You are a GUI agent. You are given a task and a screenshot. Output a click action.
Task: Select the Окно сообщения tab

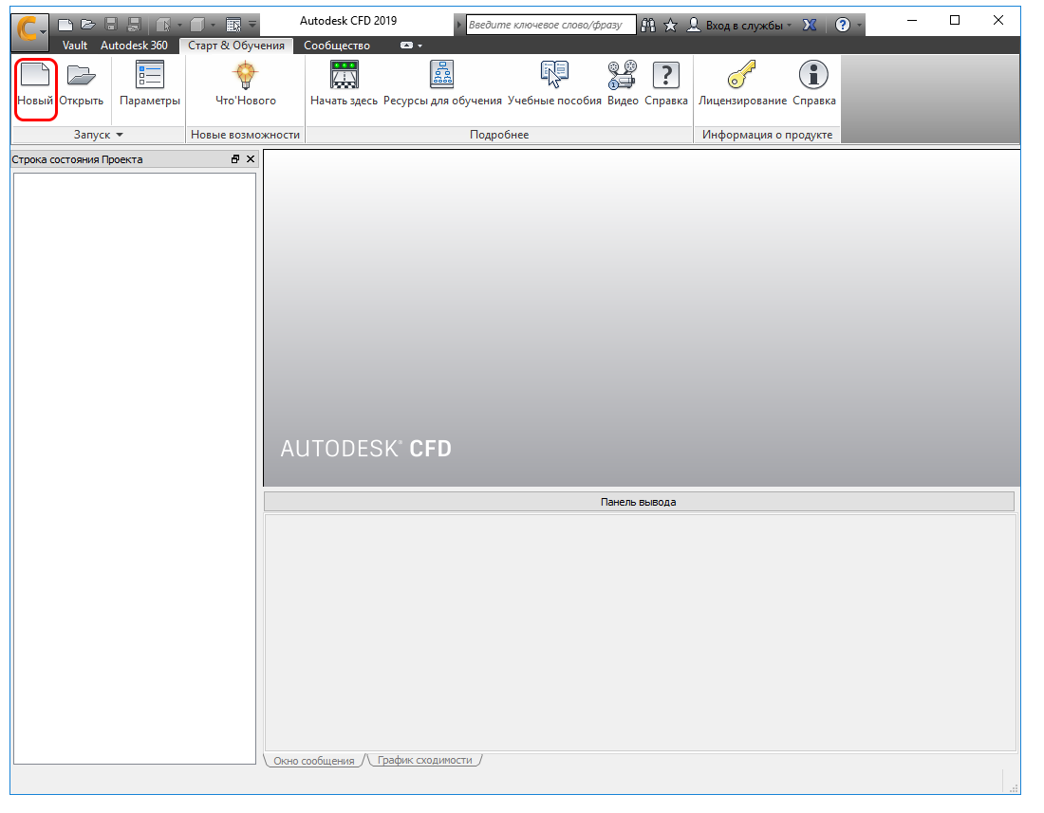pyautogui.click(x=313, y=761)
